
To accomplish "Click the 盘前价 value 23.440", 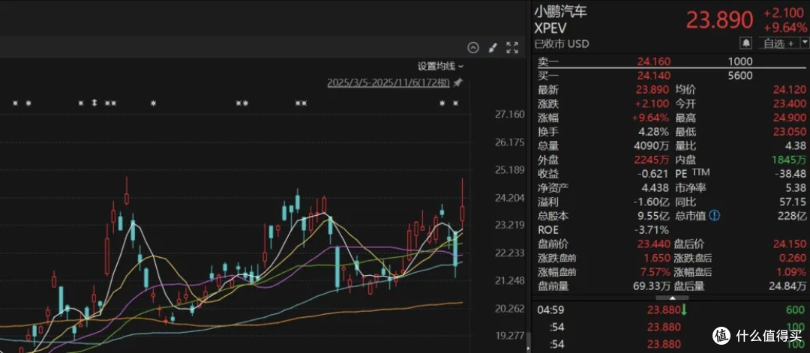I will pos(655,244).
